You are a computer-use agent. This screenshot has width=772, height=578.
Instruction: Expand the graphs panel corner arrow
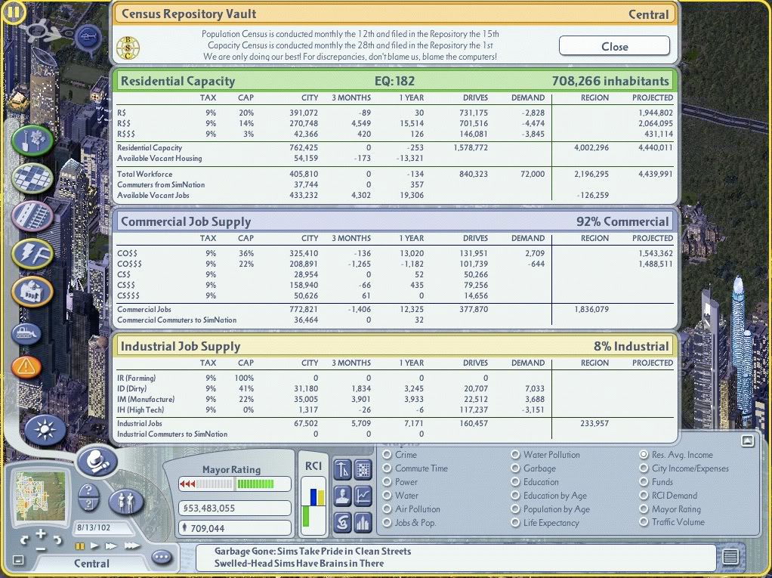(x=747, y=440)
